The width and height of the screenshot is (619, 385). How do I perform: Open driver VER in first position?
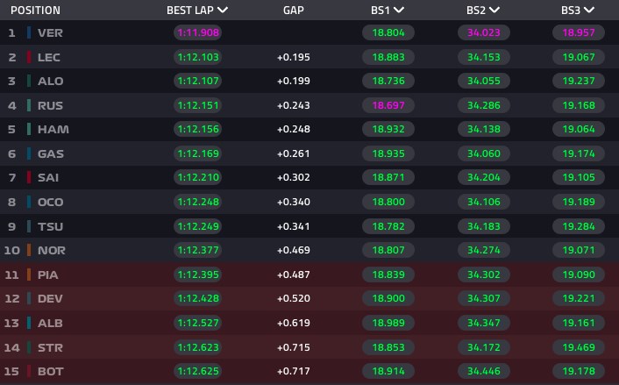coord(50,32)
